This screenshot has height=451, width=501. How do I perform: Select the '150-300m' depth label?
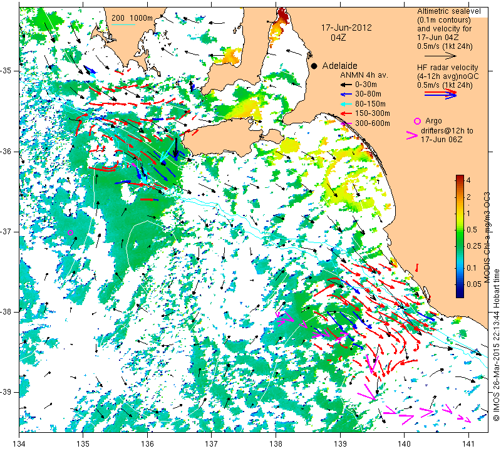373,113
